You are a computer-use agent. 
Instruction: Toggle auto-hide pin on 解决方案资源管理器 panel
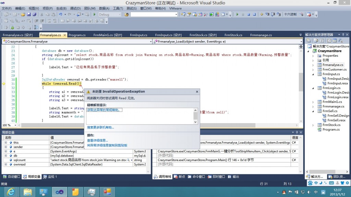(343, 35)
